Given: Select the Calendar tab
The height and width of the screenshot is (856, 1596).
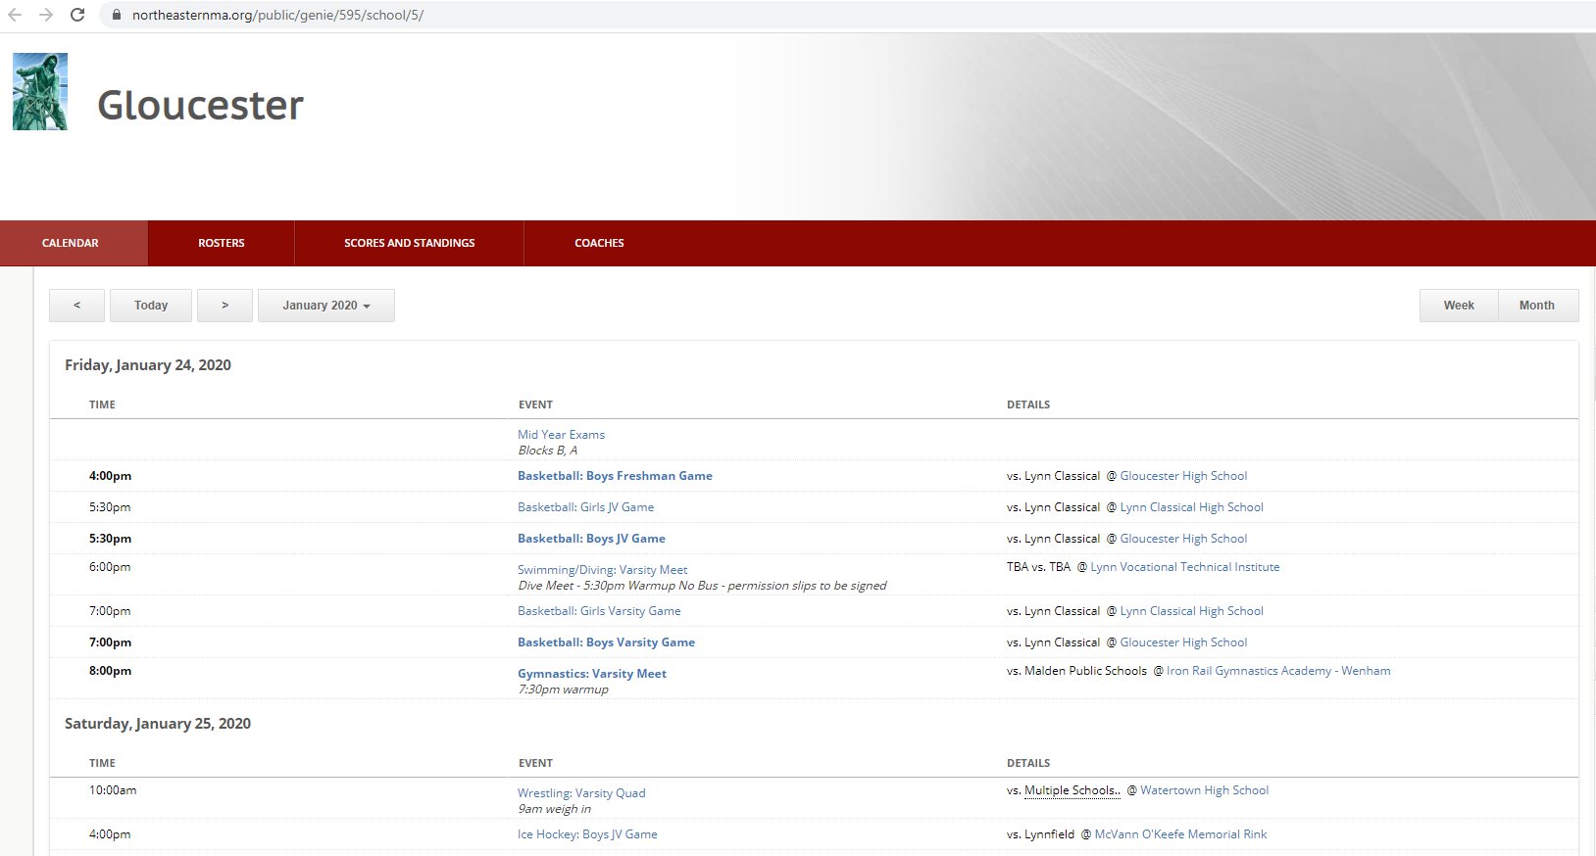Looking at the screenshot, I should point(71,243).
